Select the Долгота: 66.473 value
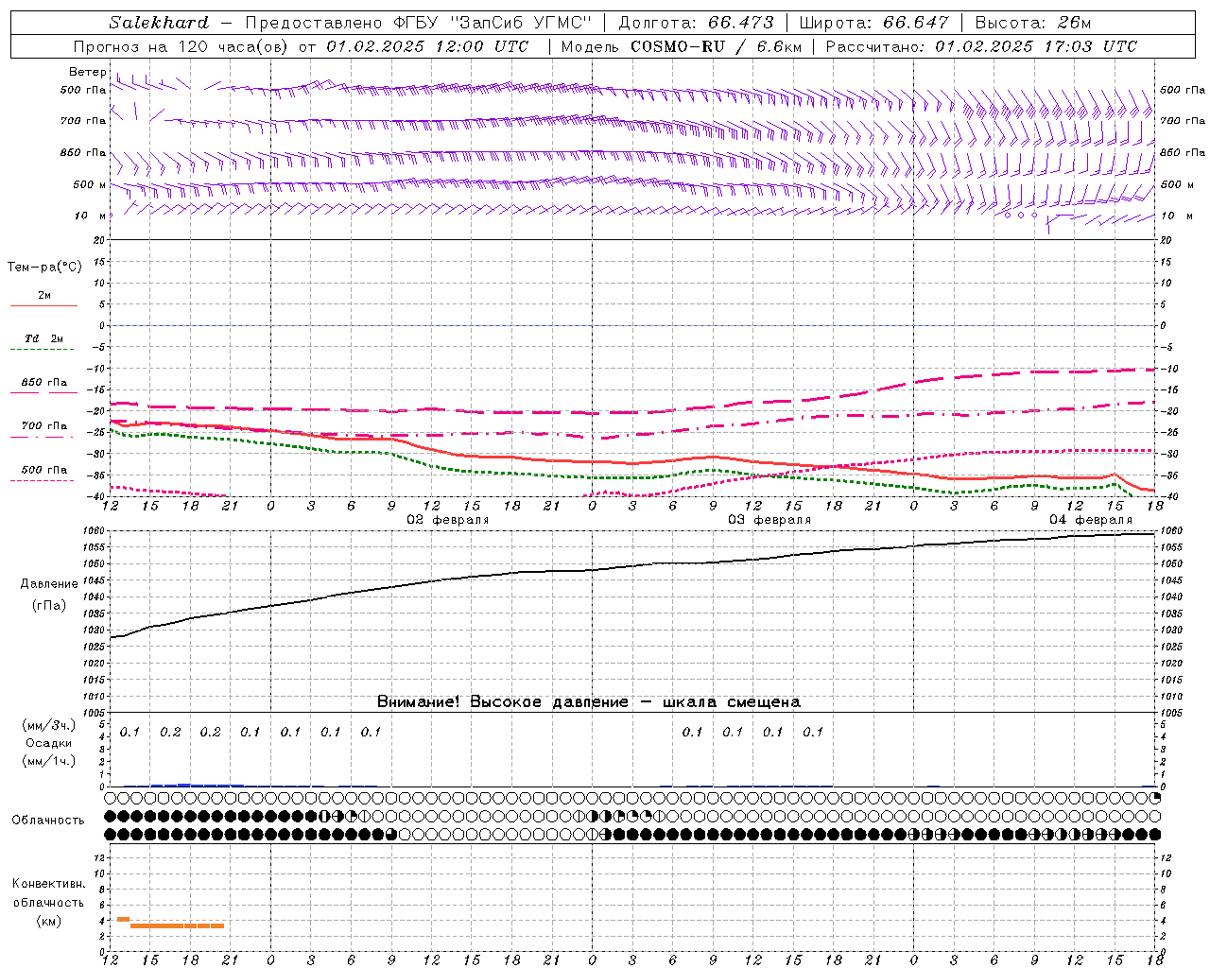This screenshot has height=968, width=1210. pyautogui.click(x=697, y=23)
